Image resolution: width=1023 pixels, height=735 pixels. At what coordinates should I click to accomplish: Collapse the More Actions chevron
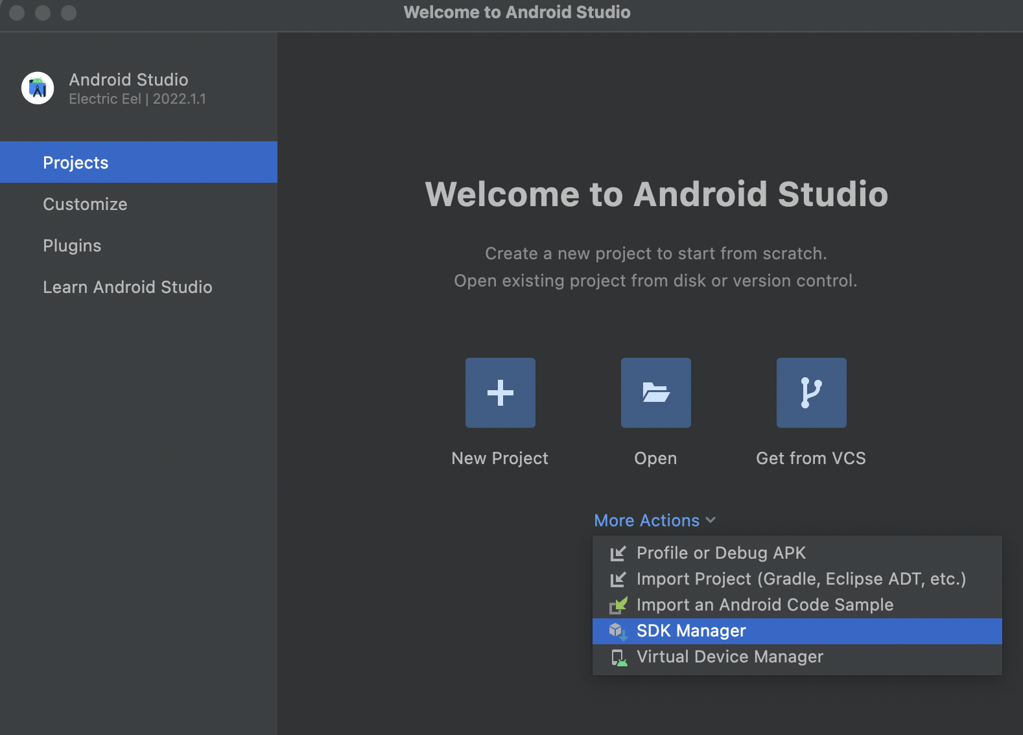tap(711, 520)
